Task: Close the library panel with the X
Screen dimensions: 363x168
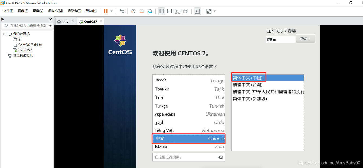Action: click(x=50, y=19)
